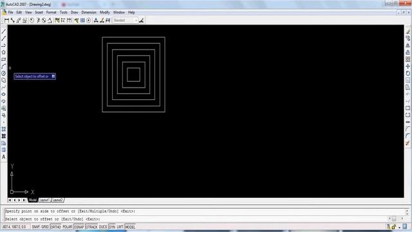Toggle LWT lineweight display
This screenshot has height=232, width=412.
120,227
